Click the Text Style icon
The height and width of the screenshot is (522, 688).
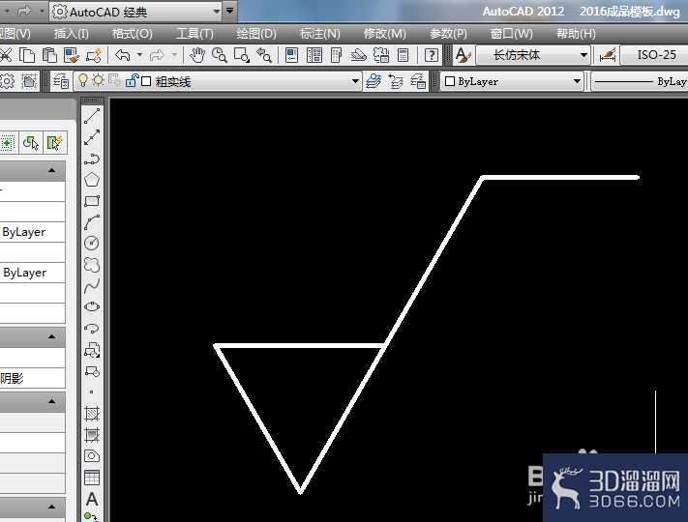coord(463,55)
